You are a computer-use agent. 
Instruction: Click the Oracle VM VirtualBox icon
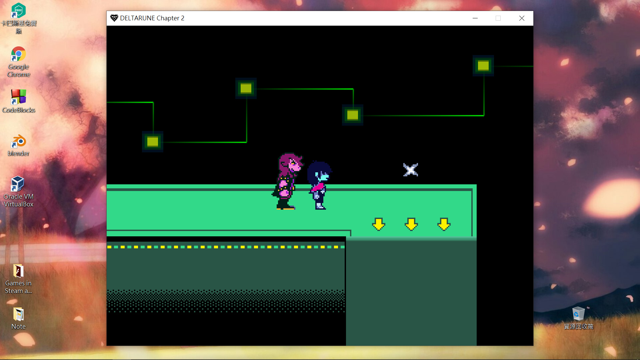coord(19,192)
